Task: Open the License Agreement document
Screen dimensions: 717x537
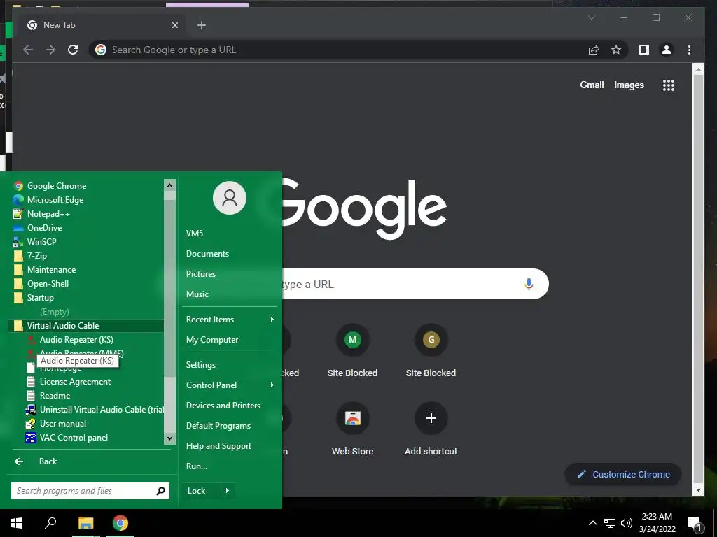Action: (x=75, y=382)
